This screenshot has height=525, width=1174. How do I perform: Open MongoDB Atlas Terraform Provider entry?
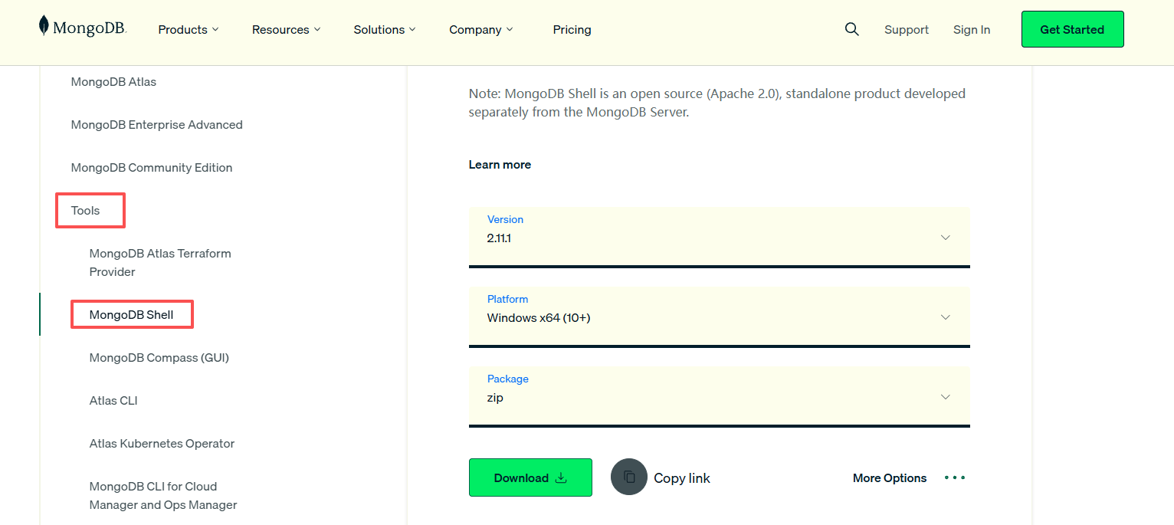(x=160, y=263)
